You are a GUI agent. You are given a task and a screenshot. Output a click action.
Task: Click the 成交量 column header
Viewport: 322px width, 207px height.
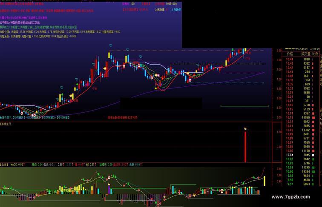(x=306, y=54)
